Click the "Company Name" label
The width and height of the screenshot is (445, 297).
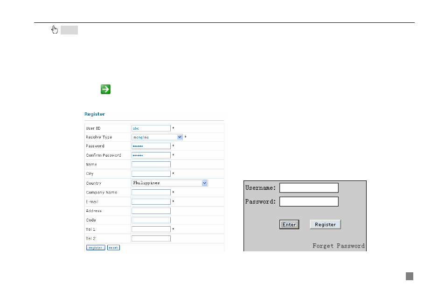point(102,192)
